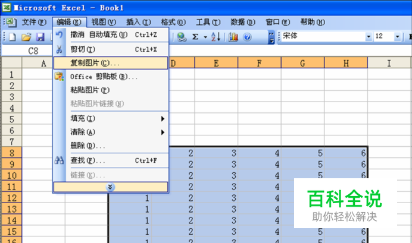Viewport: 412px width, 243px height.
Task: Expand the full Edit menu with double chevron
Action: (110, 187)
